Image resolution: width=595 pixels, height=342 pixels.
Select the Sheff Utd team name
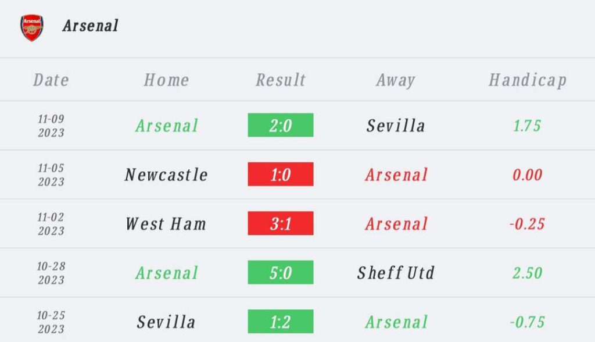pos(396,273)
